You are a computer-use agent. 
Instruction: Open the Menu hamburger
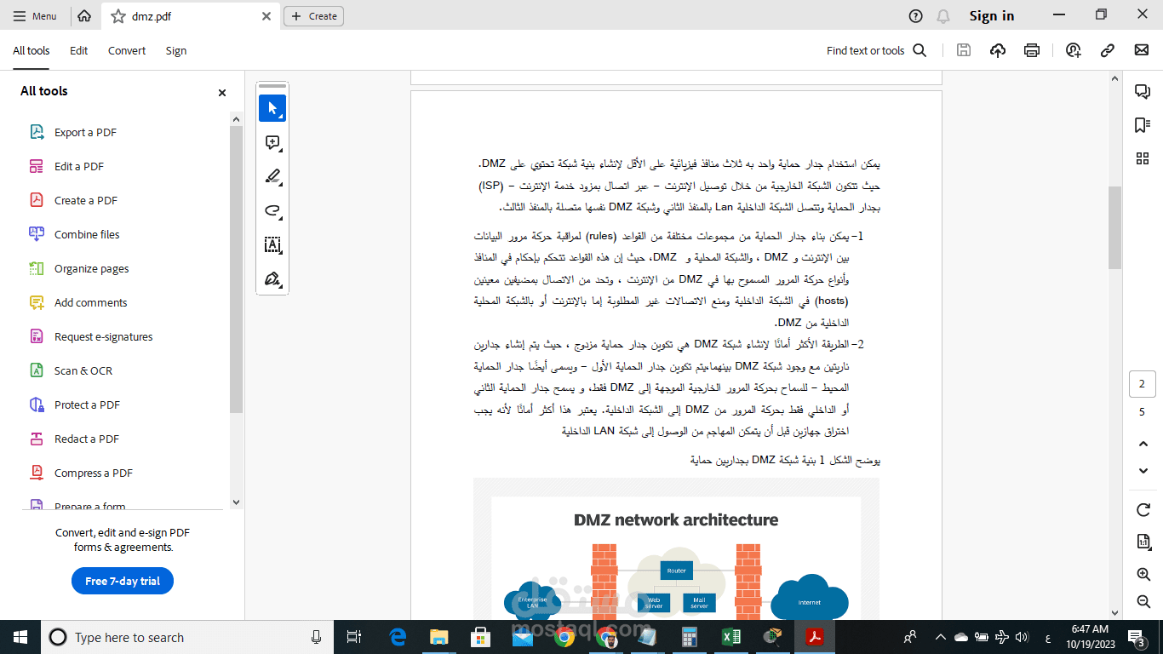(x=36, y=15)
